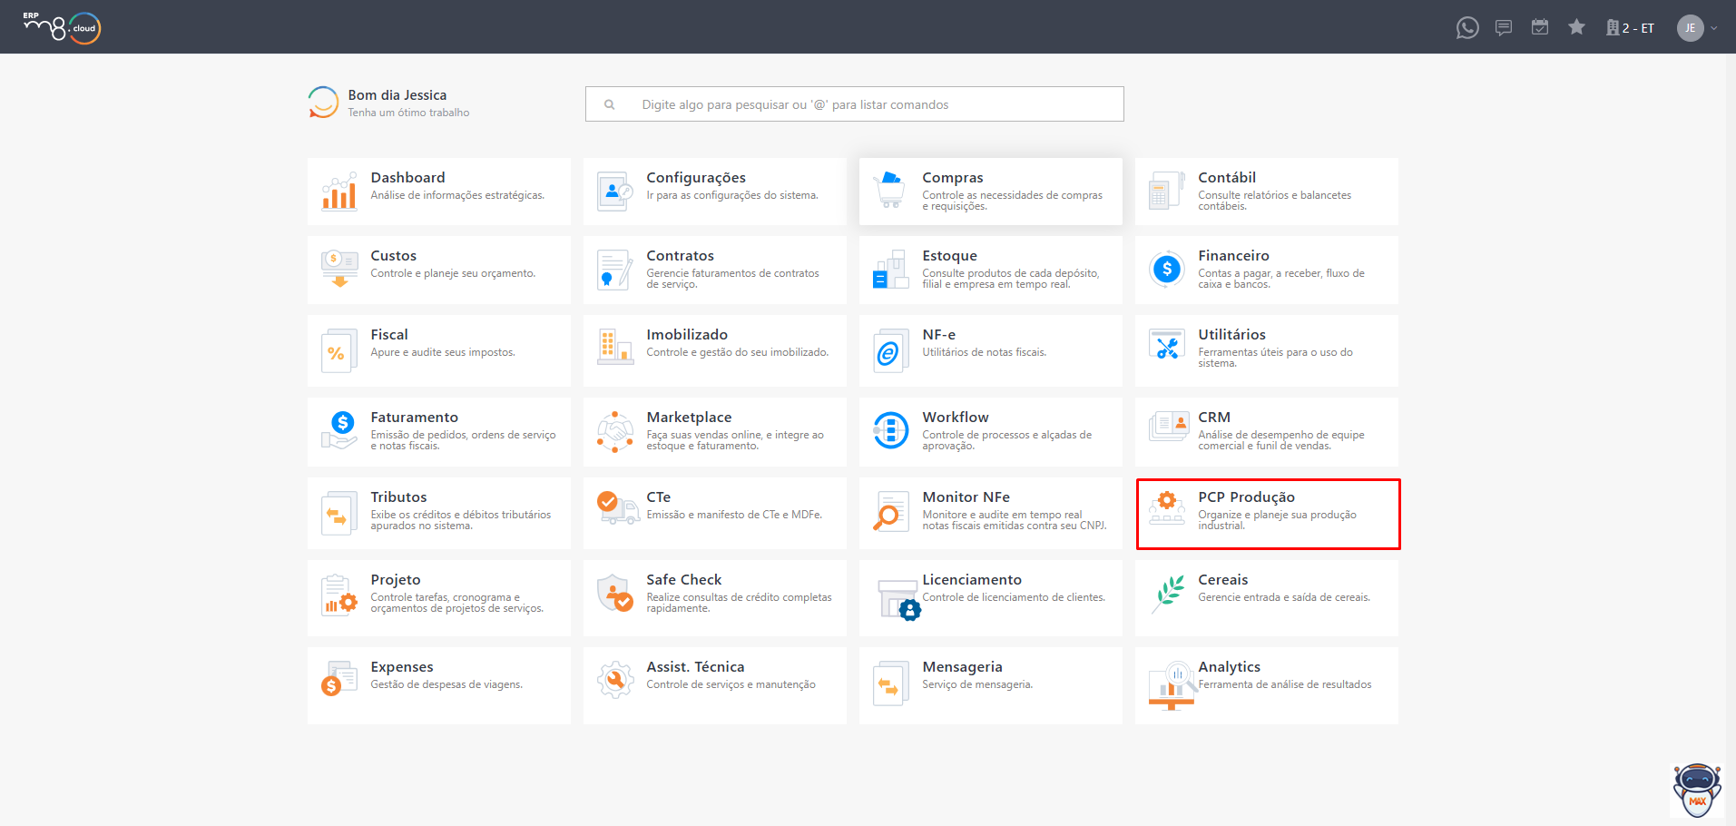The image size is (1736, 826).
Task: Open the PCP Produção gear icon
Action: [1167, 508]
